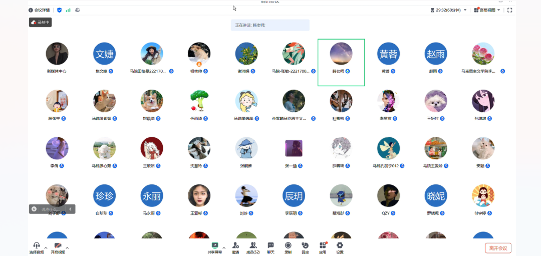Toggle fullscreen mode icon at top right
The height and width of the screenshot is (256, 541).
pos(510,10)
